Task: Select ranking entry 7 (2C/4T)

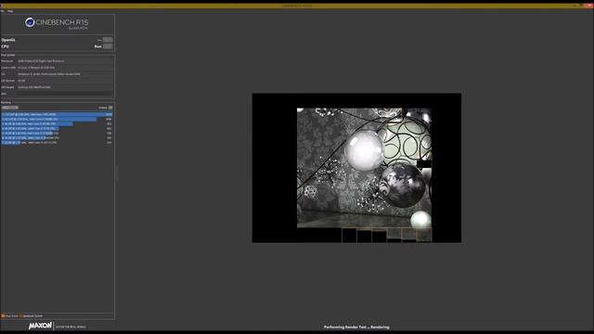Action: click(x=57, y=143)
